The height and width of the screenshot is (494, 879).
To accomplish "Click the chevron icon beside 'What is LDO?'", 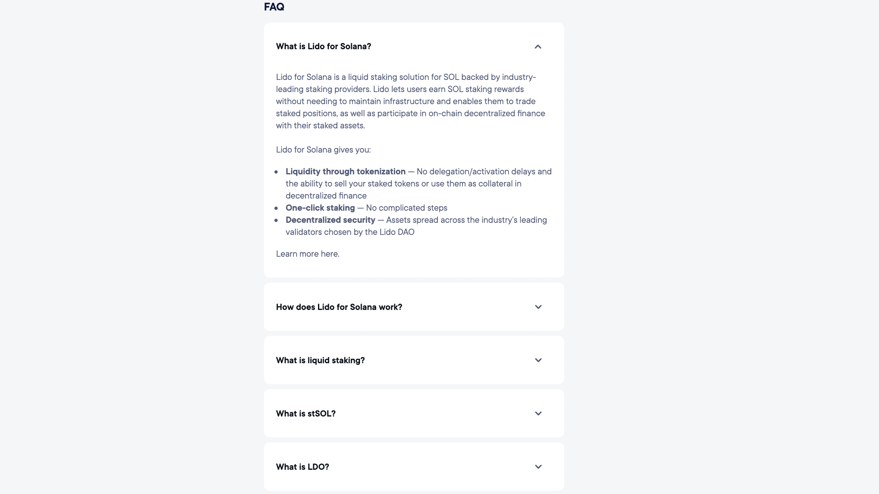I will click(538, 467).
